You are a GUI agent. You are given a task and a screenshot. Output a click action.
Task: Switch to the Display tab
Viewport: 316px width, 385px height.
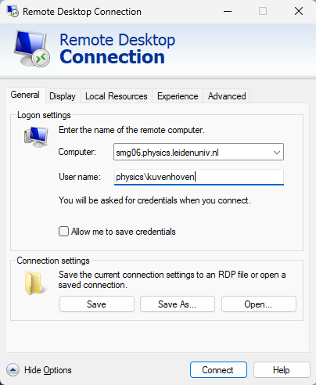click(x=63, y=96)
